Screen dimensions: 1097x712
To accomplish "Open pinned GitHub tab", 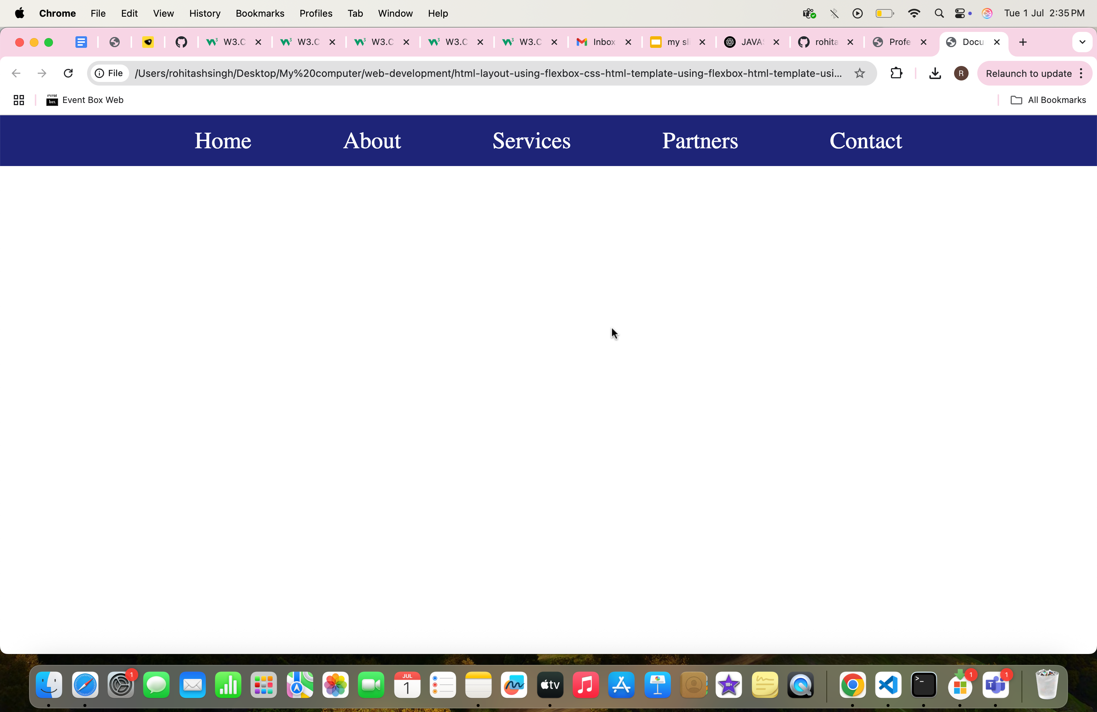I will (181, 42).
